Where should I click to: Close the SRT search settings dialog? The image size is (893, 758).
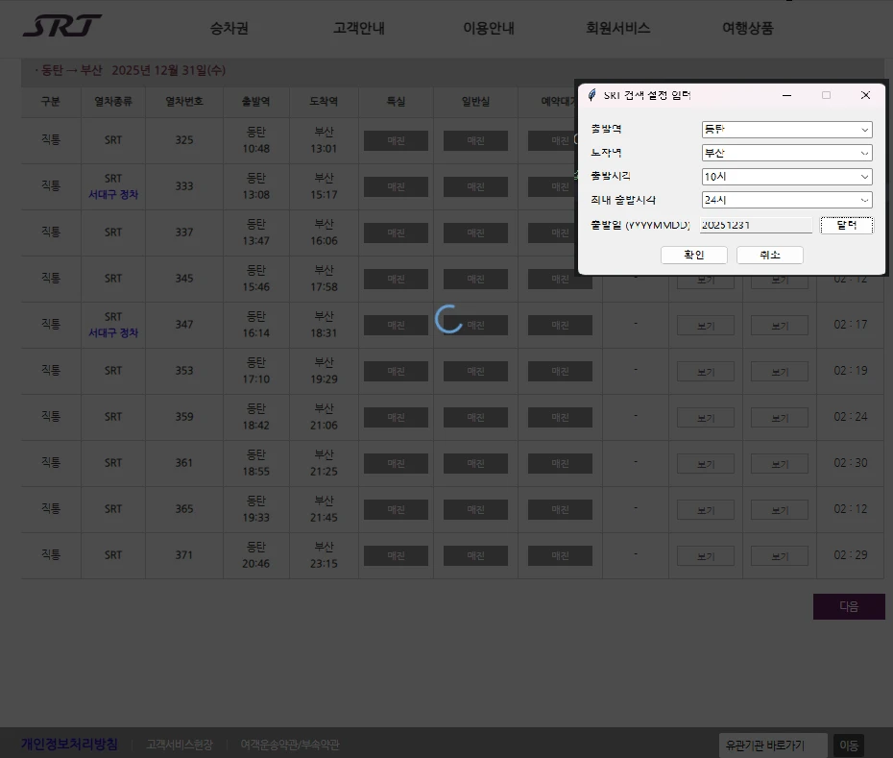coord(865,95)
